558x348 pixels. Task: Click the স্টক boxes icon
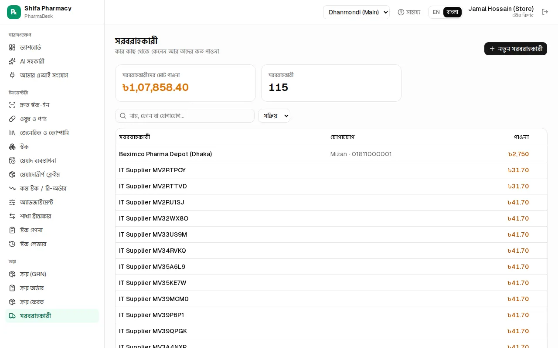click(12, 147)
